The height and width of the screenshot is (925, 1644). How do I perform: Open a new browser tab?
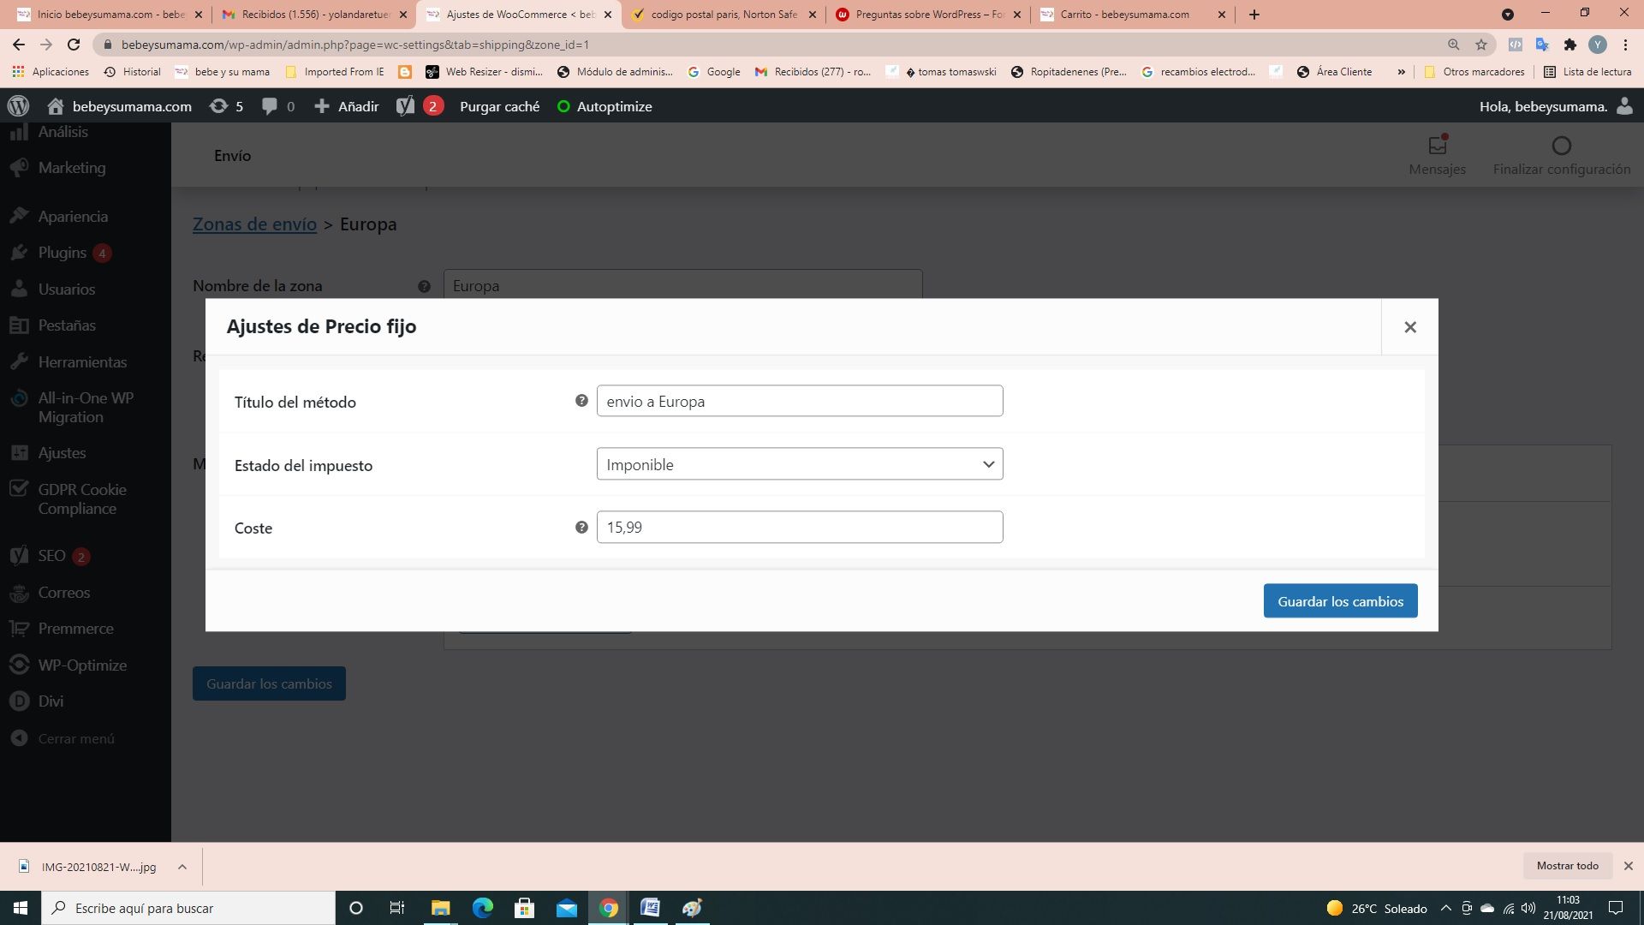(1254, 15)
